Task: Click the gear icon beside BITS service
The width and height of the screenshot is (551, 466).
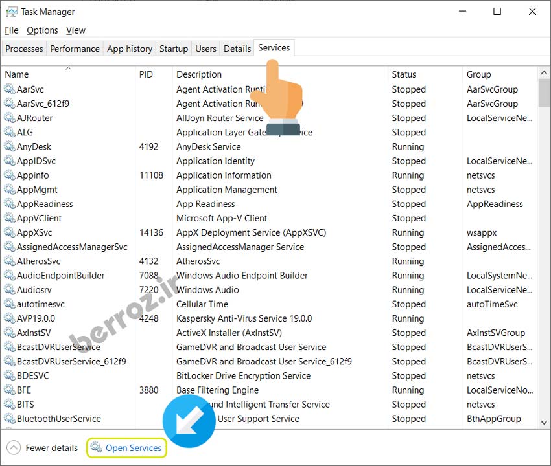Action: click(x=10, y=405)
